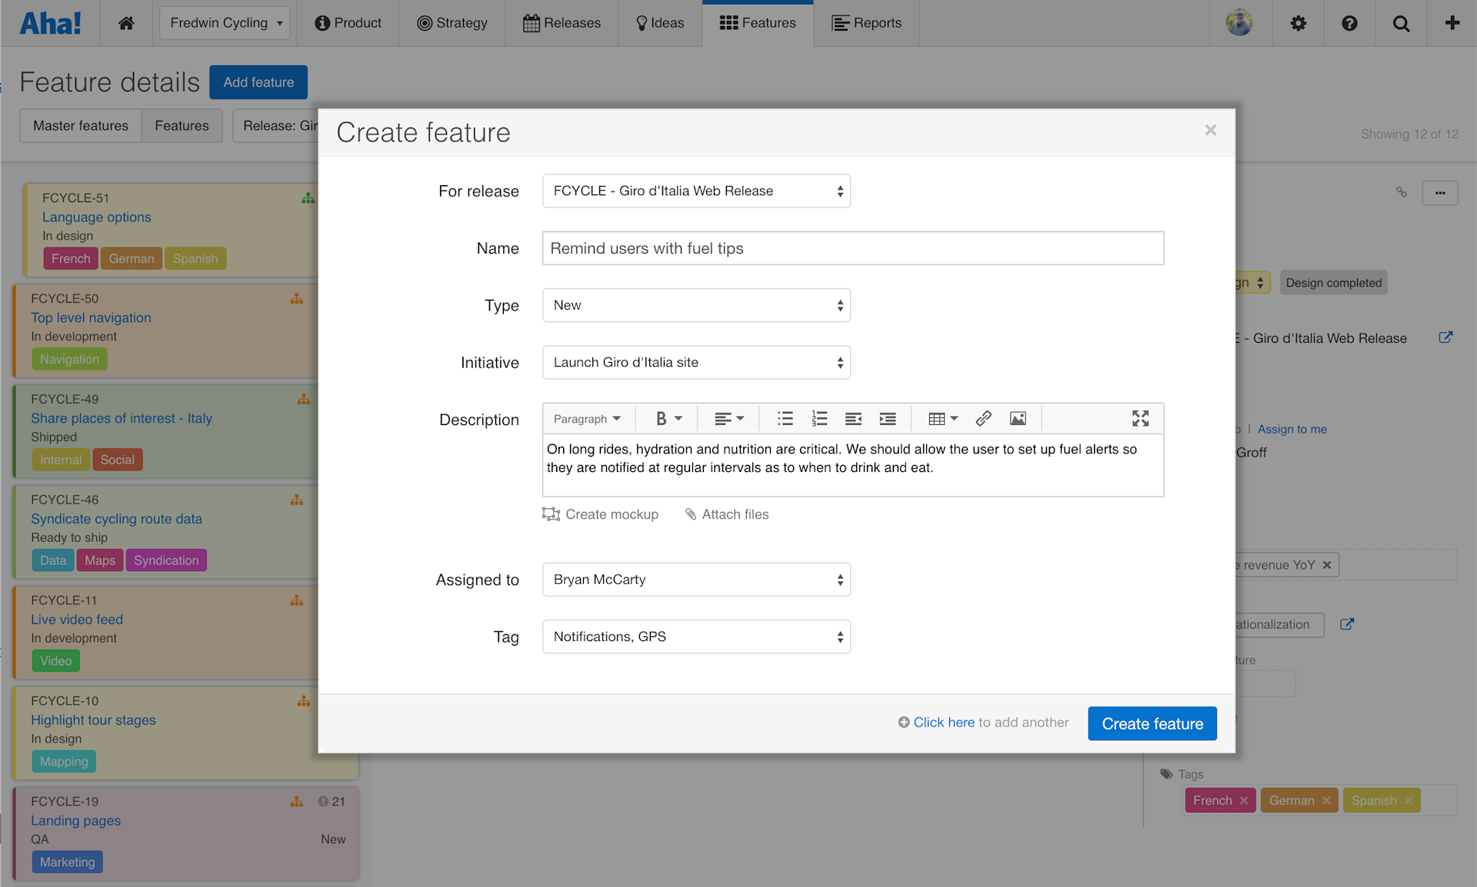Insert a link in the description editor
This screenshot has height=887, width=1477.
983,418
